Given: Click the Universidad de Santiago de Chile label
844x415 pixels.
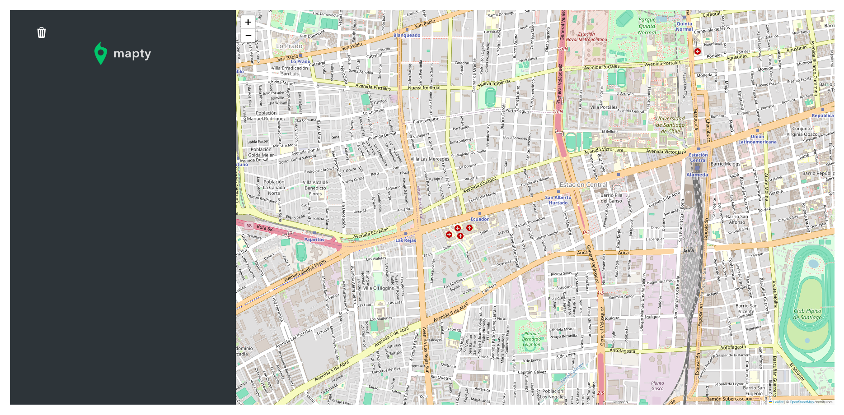Looking at the screenshot, I should coord(671,125).
